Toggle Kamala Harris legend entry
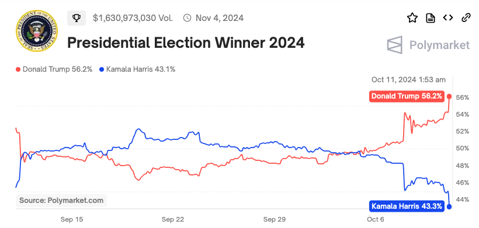 [x=137, y=69]
